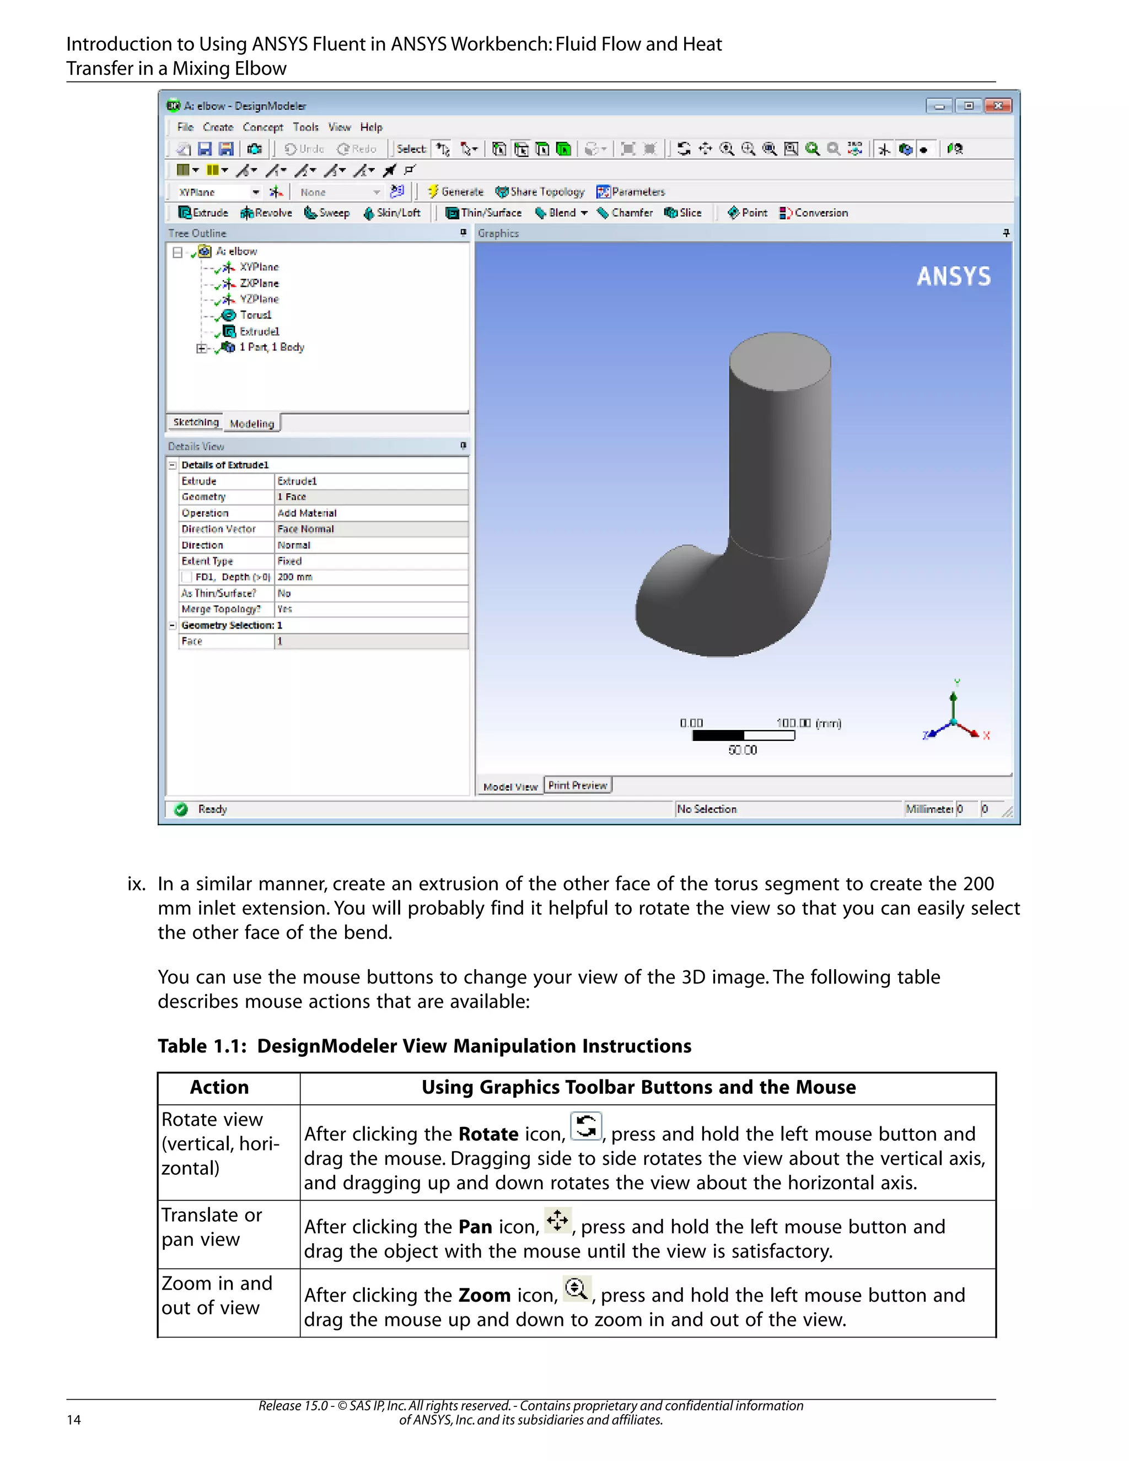Click the Extrude tool button
Viewport: 1129px width, 1461px height.
[203, 213]
